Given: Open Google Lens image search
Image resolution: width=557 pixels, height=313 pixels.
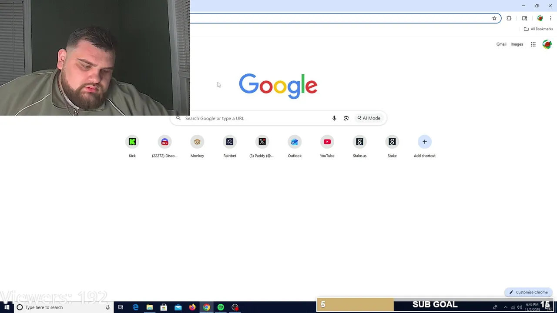Looking at the screenshot, I should click(346, 118).
